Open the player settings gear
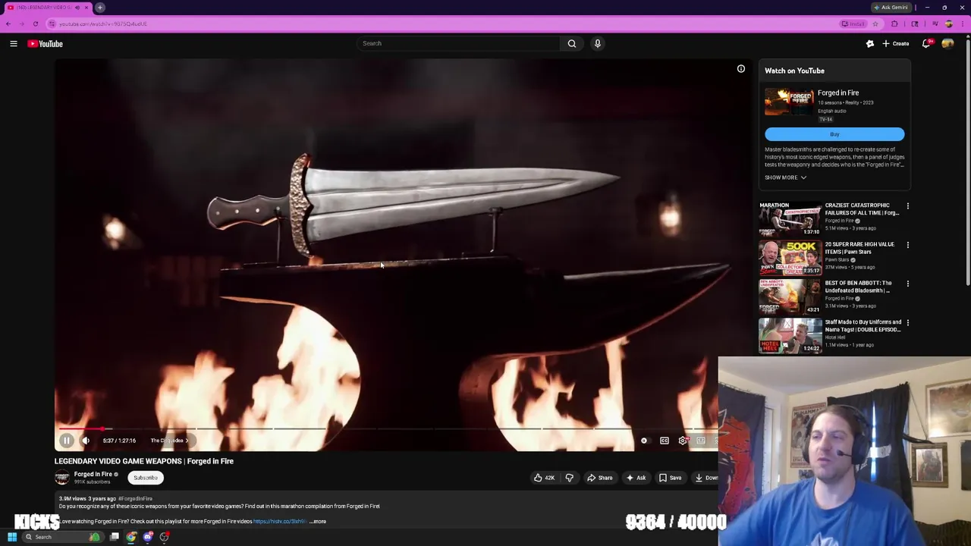 tap(683, 441)
